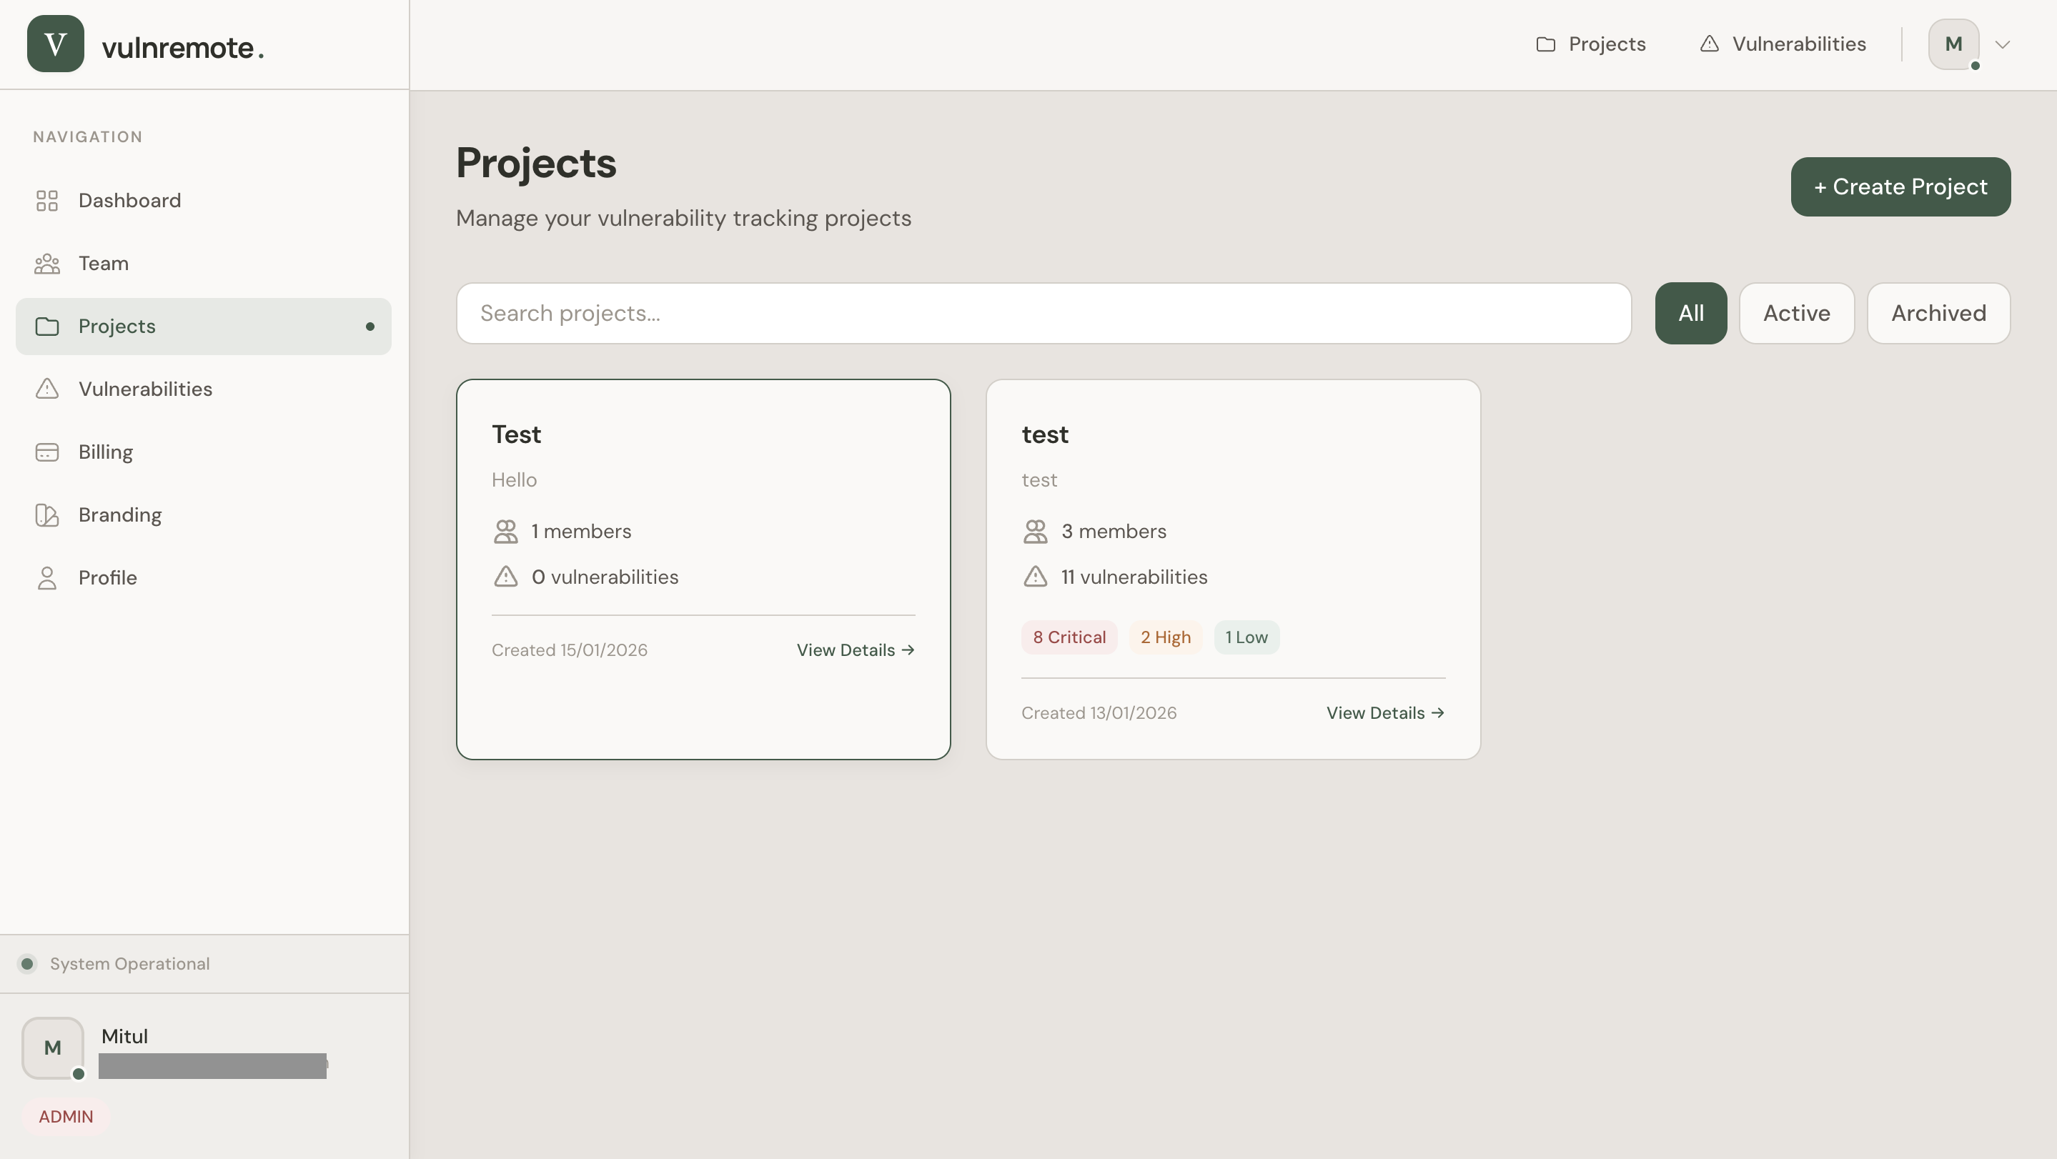
Task: Enable the All projects filter
Action: point(1690,313)
